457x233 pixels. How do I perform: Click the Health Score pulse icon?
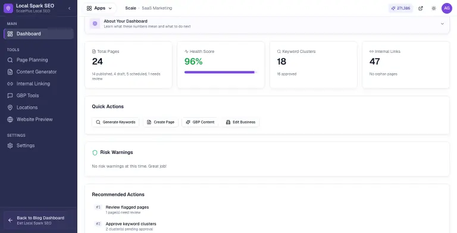click(x=186, y=52)
